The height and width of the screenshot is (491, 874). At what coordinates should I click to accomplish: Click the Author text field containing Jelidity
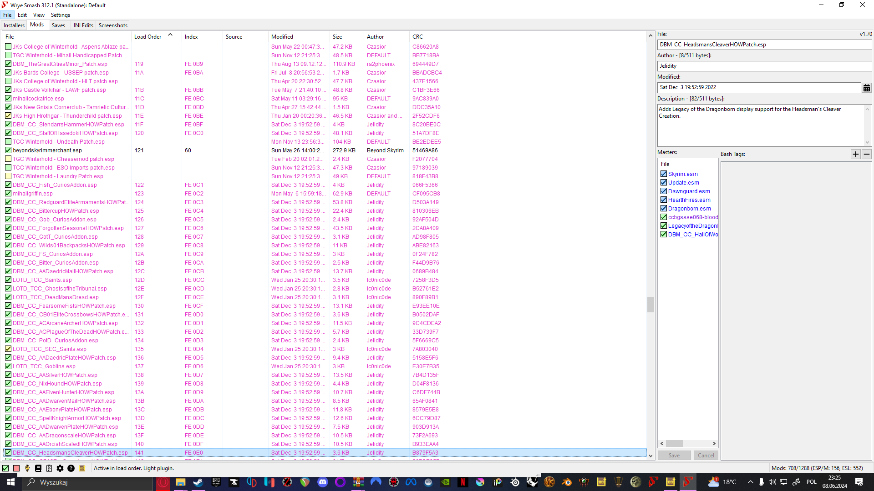coord(764,66)
